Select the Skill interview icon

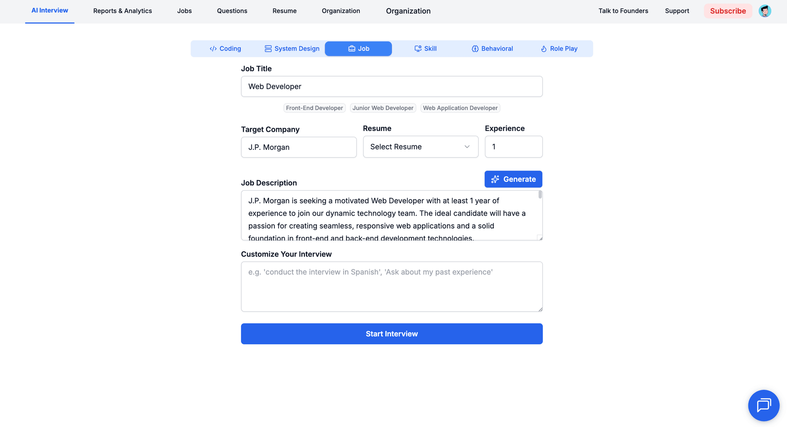pyautogui.click(x=418, y=48)
